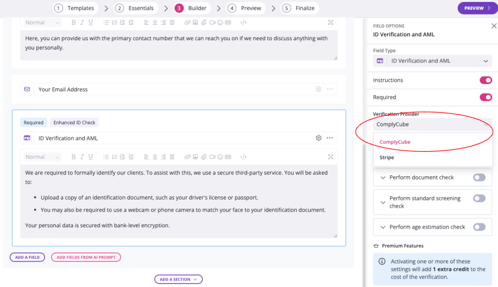
Task: Open three-dot menu on ID Verification and AML field
Action: (330, 138)
